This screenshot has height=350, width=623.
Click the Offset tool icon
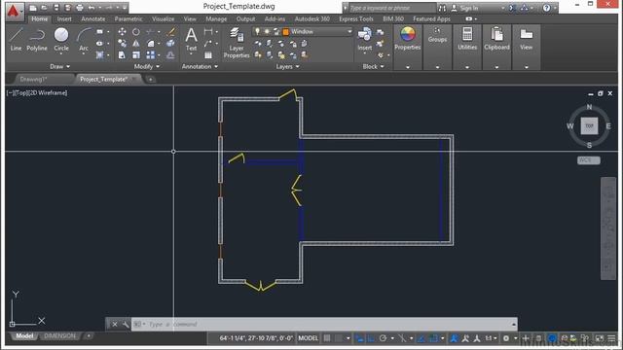[x=171, y=54]
